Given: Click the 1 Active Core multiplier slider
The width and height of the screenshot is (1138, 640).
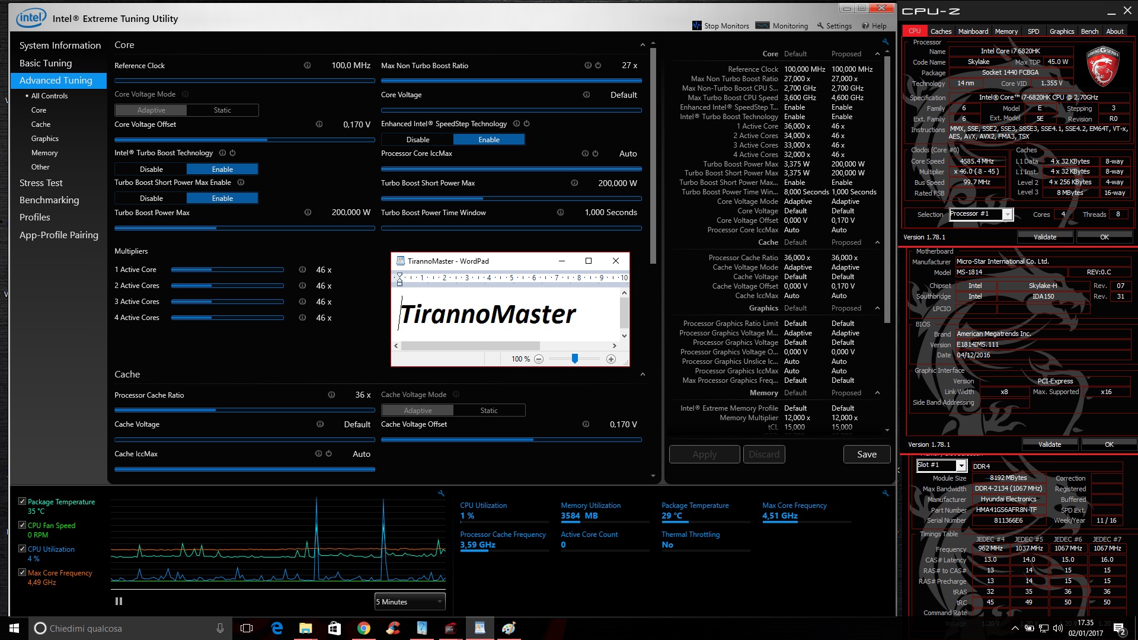Looking at the screenshot, I should [228, 270].
